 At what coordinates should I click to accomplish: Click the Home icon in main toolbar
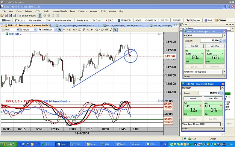pos(53,15)
